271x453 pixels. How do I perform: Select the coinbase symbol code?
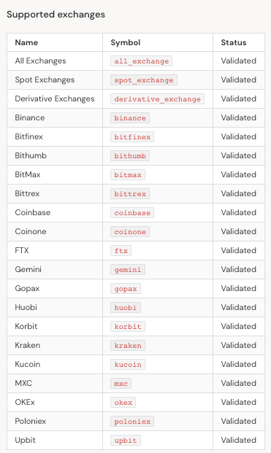click(132, 212)
